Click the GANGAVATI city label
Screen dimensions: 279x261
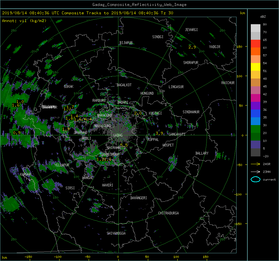(177, 134)
